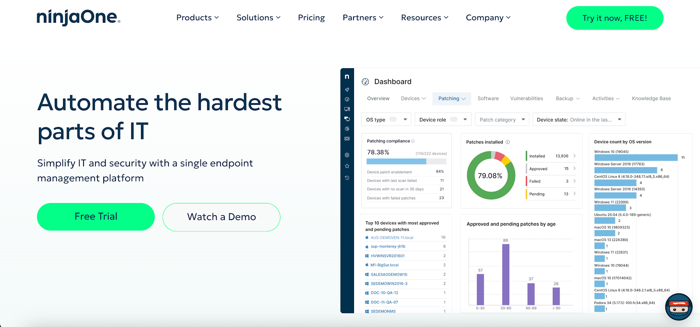Open the OS type dropdown arrow
The height and width of the screenshot is (327, 700).
point(406,119)
